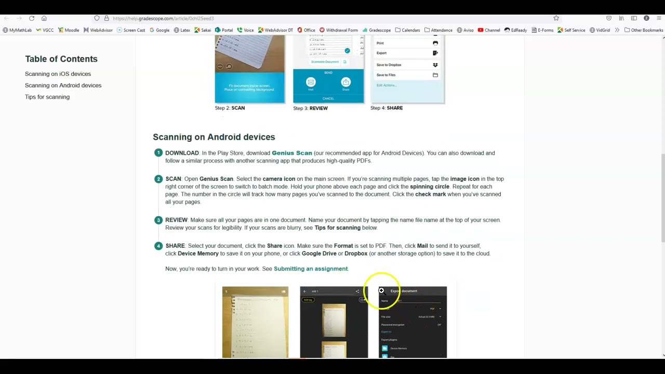Open the VidGrid bookmark
The image size is (665, 374).
coord(600,30)
